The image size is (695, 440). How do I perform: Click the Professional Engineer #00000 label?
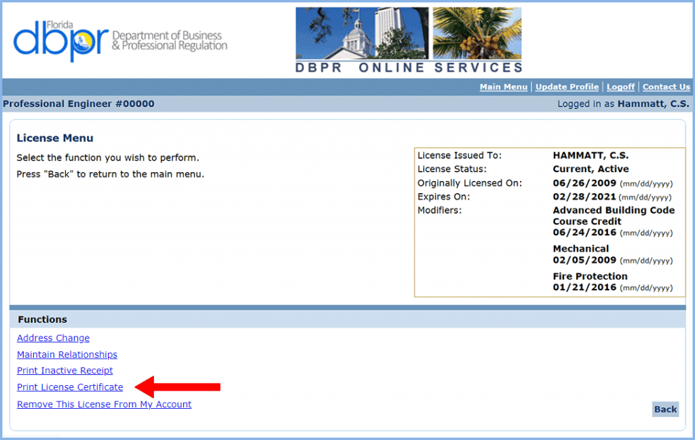(79, 104)
